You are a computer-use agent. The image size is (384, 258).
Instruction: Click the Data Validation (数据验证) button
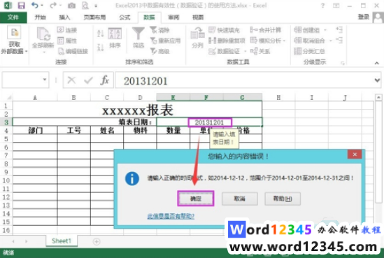(x=224, y=51)
